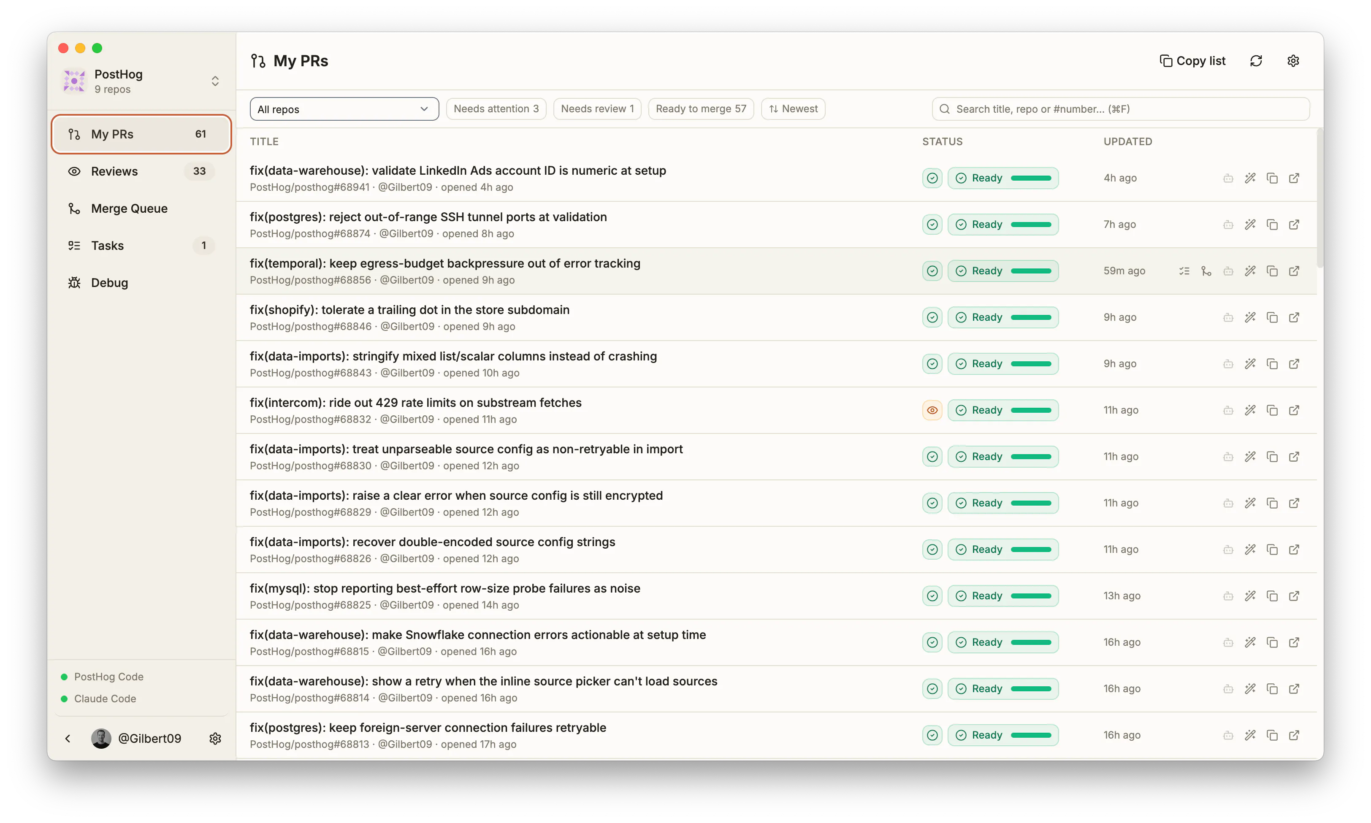Toggle the Needs attention 3 filter
Viewport: 1371px width, 823px height.
pos(496,109)
